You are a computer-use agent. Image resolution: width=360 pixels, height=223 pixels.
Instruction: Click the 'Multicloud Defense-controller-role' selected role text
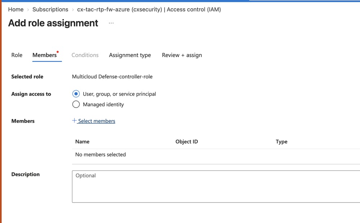point(112,77)
